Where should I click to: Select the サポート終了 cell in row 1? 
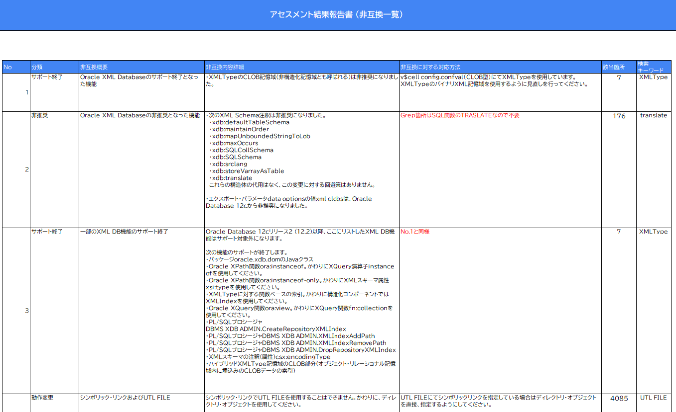(x=54, y=92)
